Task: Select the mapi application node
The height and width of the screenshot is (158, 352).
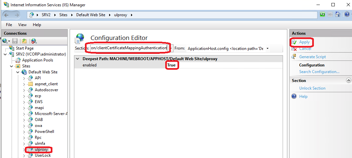Action: pos(39,108)
